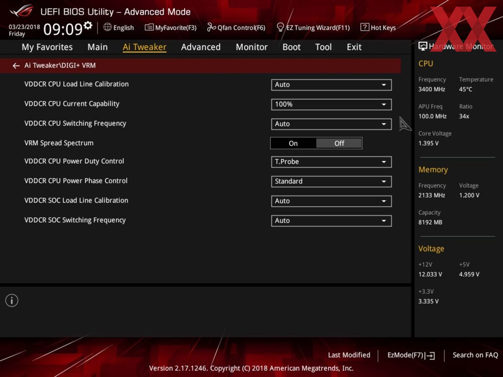Image resolution: width=503 pixels, height=377 pixels.
Task: Select the Ai Tweaker tab
Action: [145, 47]
